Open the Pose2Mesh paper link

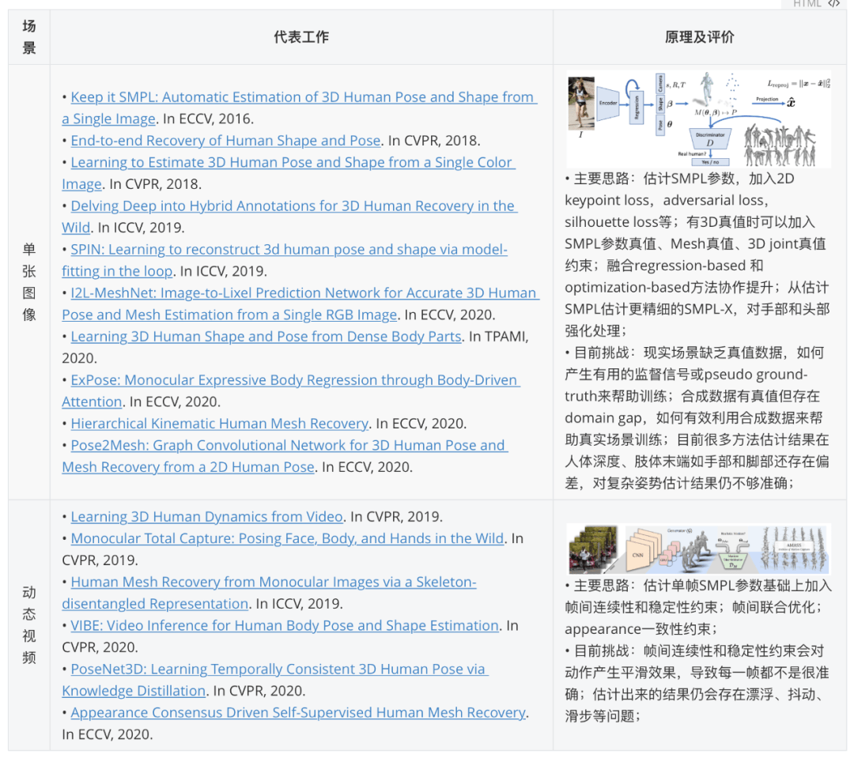coord(289,446)
